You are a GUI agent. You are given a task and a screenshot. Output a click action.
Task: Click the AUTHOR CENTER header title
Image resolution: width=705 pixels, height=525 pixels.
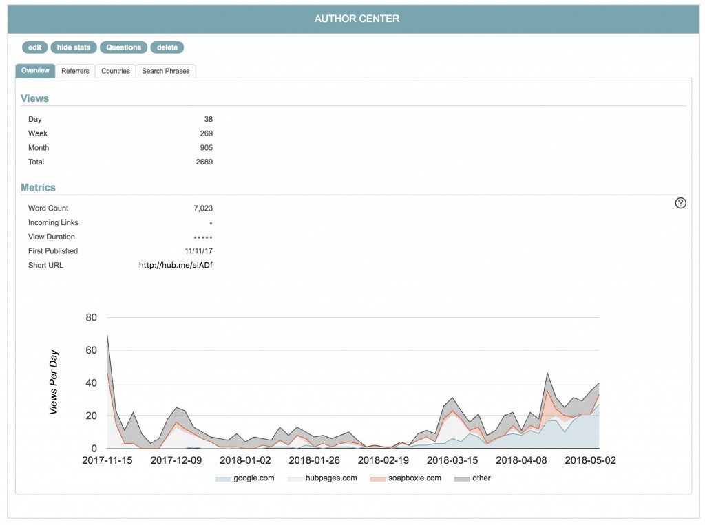tap(357, 19)
